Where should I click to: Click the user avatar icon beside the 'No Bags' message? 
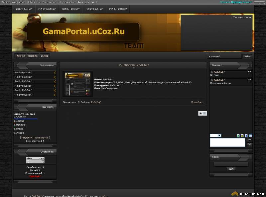pyautogui.click(x=212, y=72)
